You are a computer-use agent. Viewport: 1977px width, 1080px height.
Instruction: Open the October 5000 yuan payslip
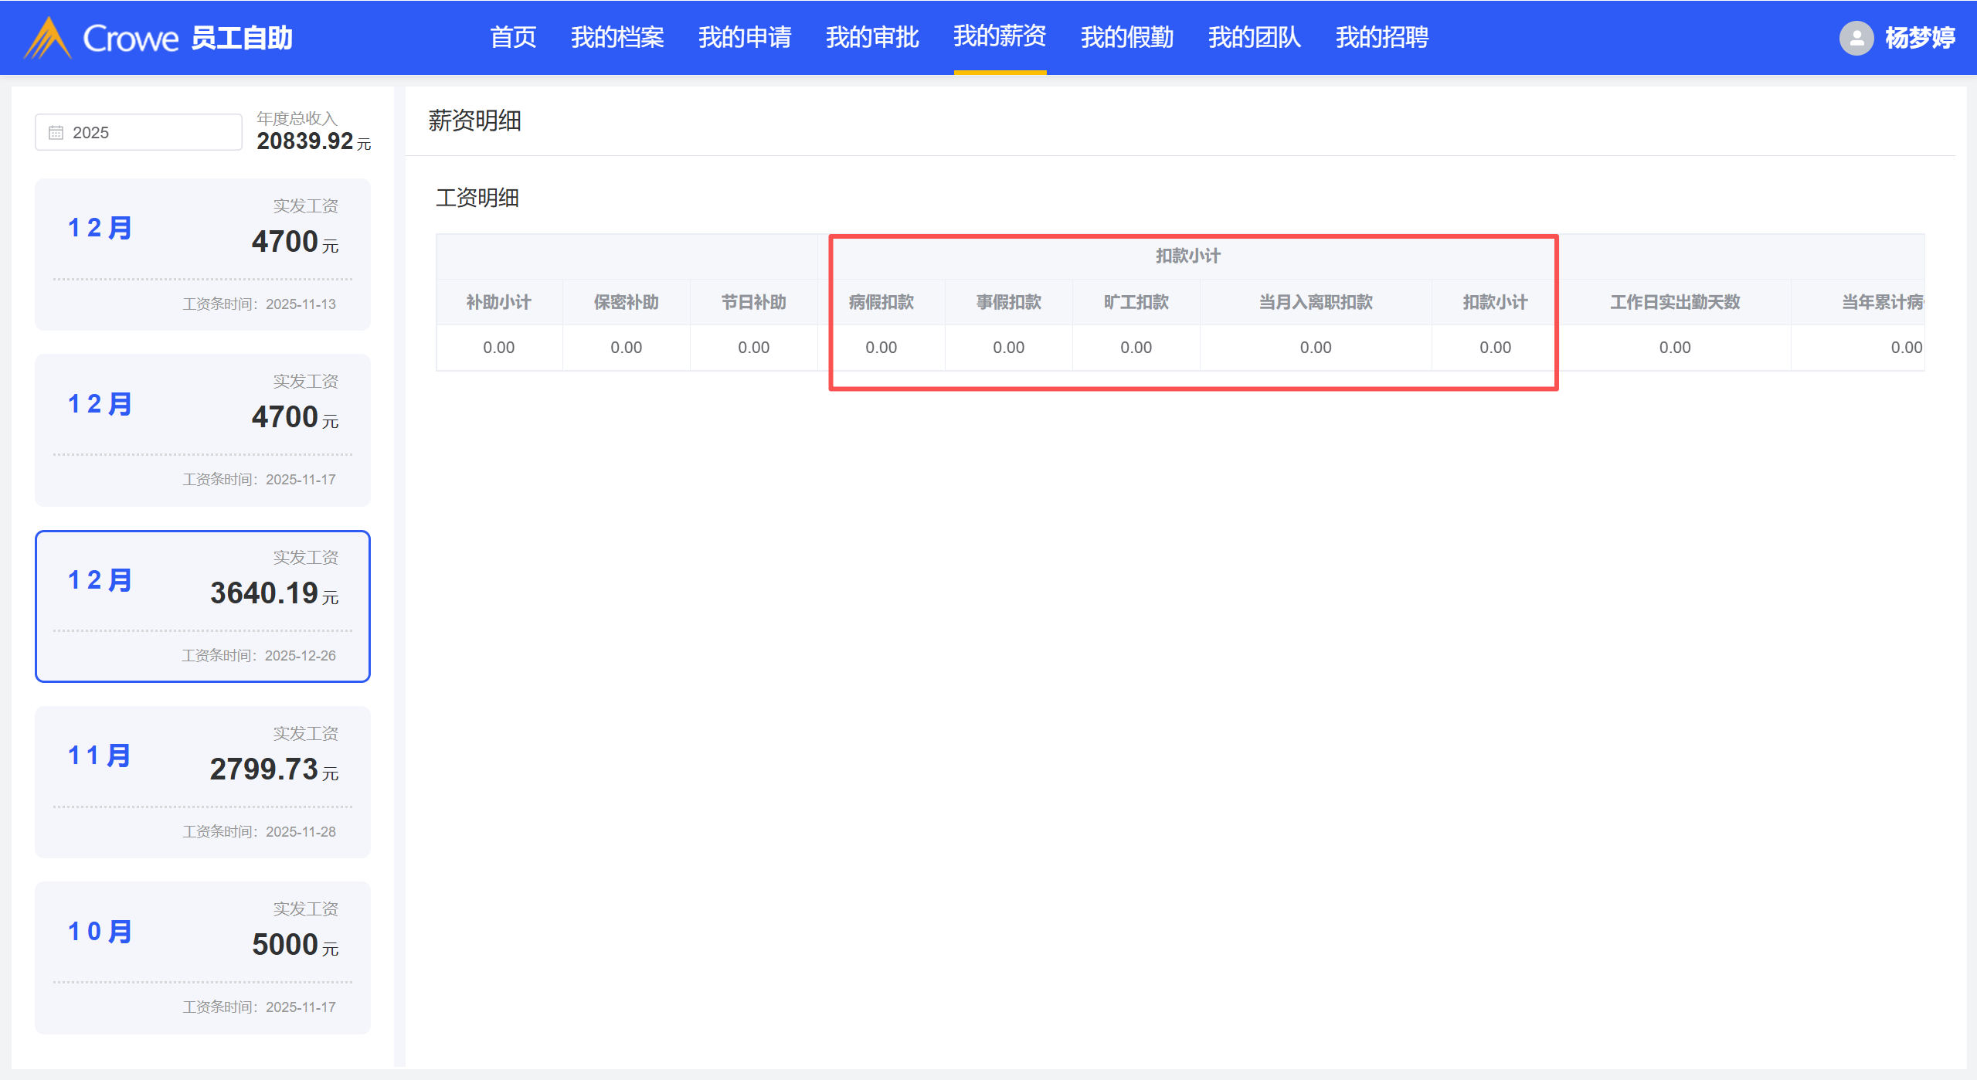(x=202, y=958)
